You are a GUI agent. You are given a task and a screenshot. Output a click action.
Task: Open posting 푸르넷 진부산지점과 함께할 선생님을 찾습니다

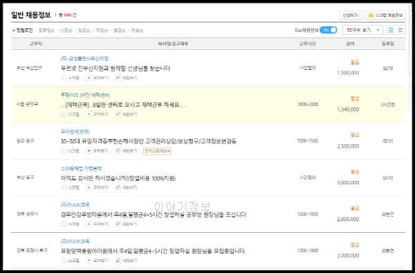click(116, 69)
